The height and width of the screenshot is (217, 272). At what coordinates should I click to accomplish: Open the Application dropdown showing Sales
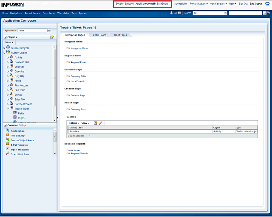click(49, 31)
